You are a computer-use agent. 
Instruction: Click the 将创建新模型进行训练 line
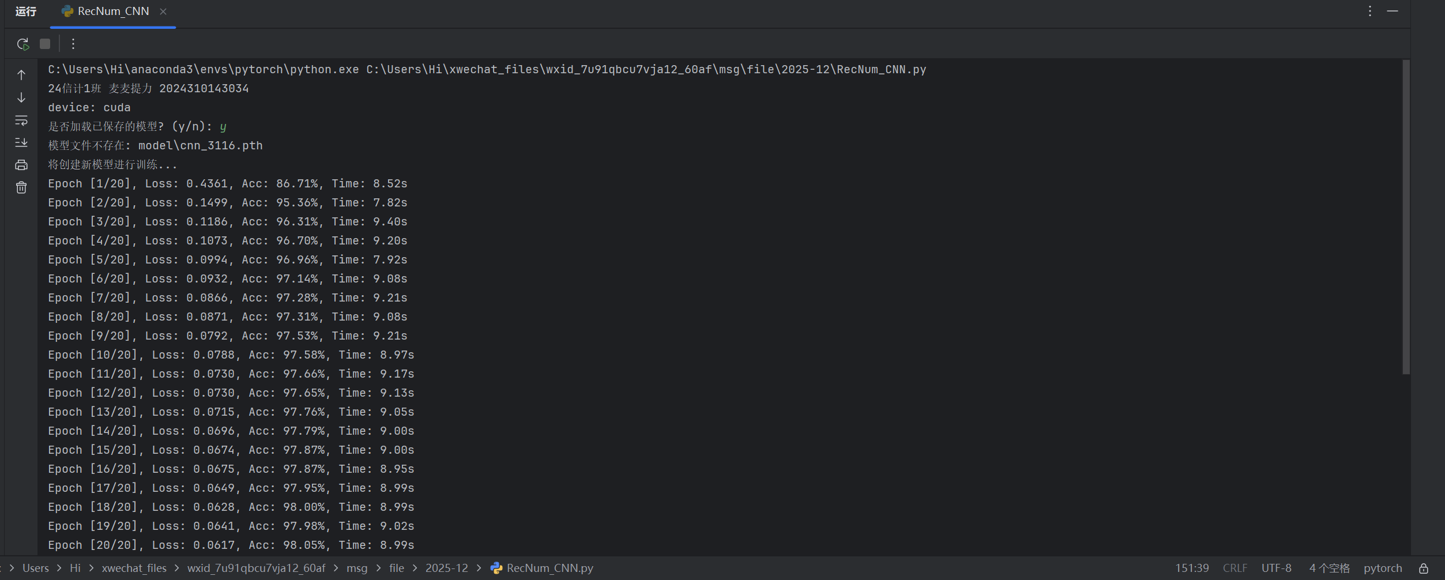(x=112, y=165)
